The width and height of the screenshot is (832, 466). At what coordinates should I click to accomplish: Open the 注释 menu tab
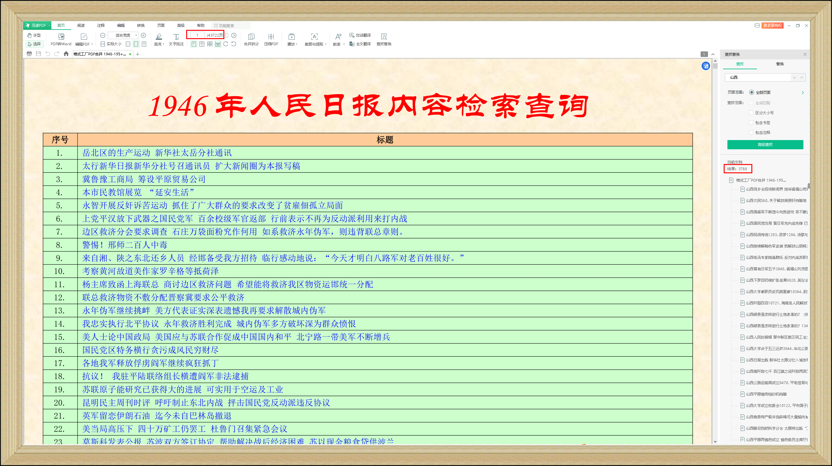click(x=101, y=25)
